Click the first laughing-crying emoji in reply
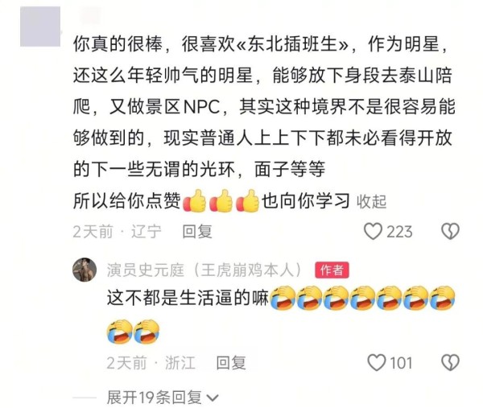This screenshot has width=483, height=408. (283, 298)
